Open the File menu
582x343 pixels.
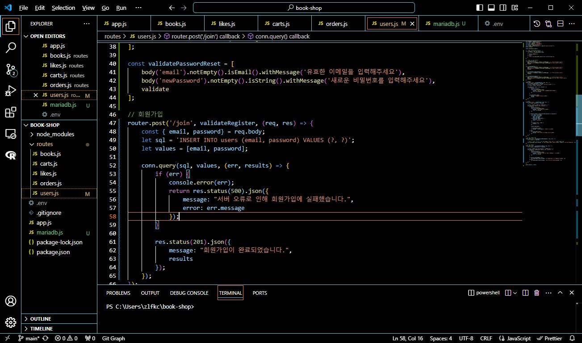[24, 8]
